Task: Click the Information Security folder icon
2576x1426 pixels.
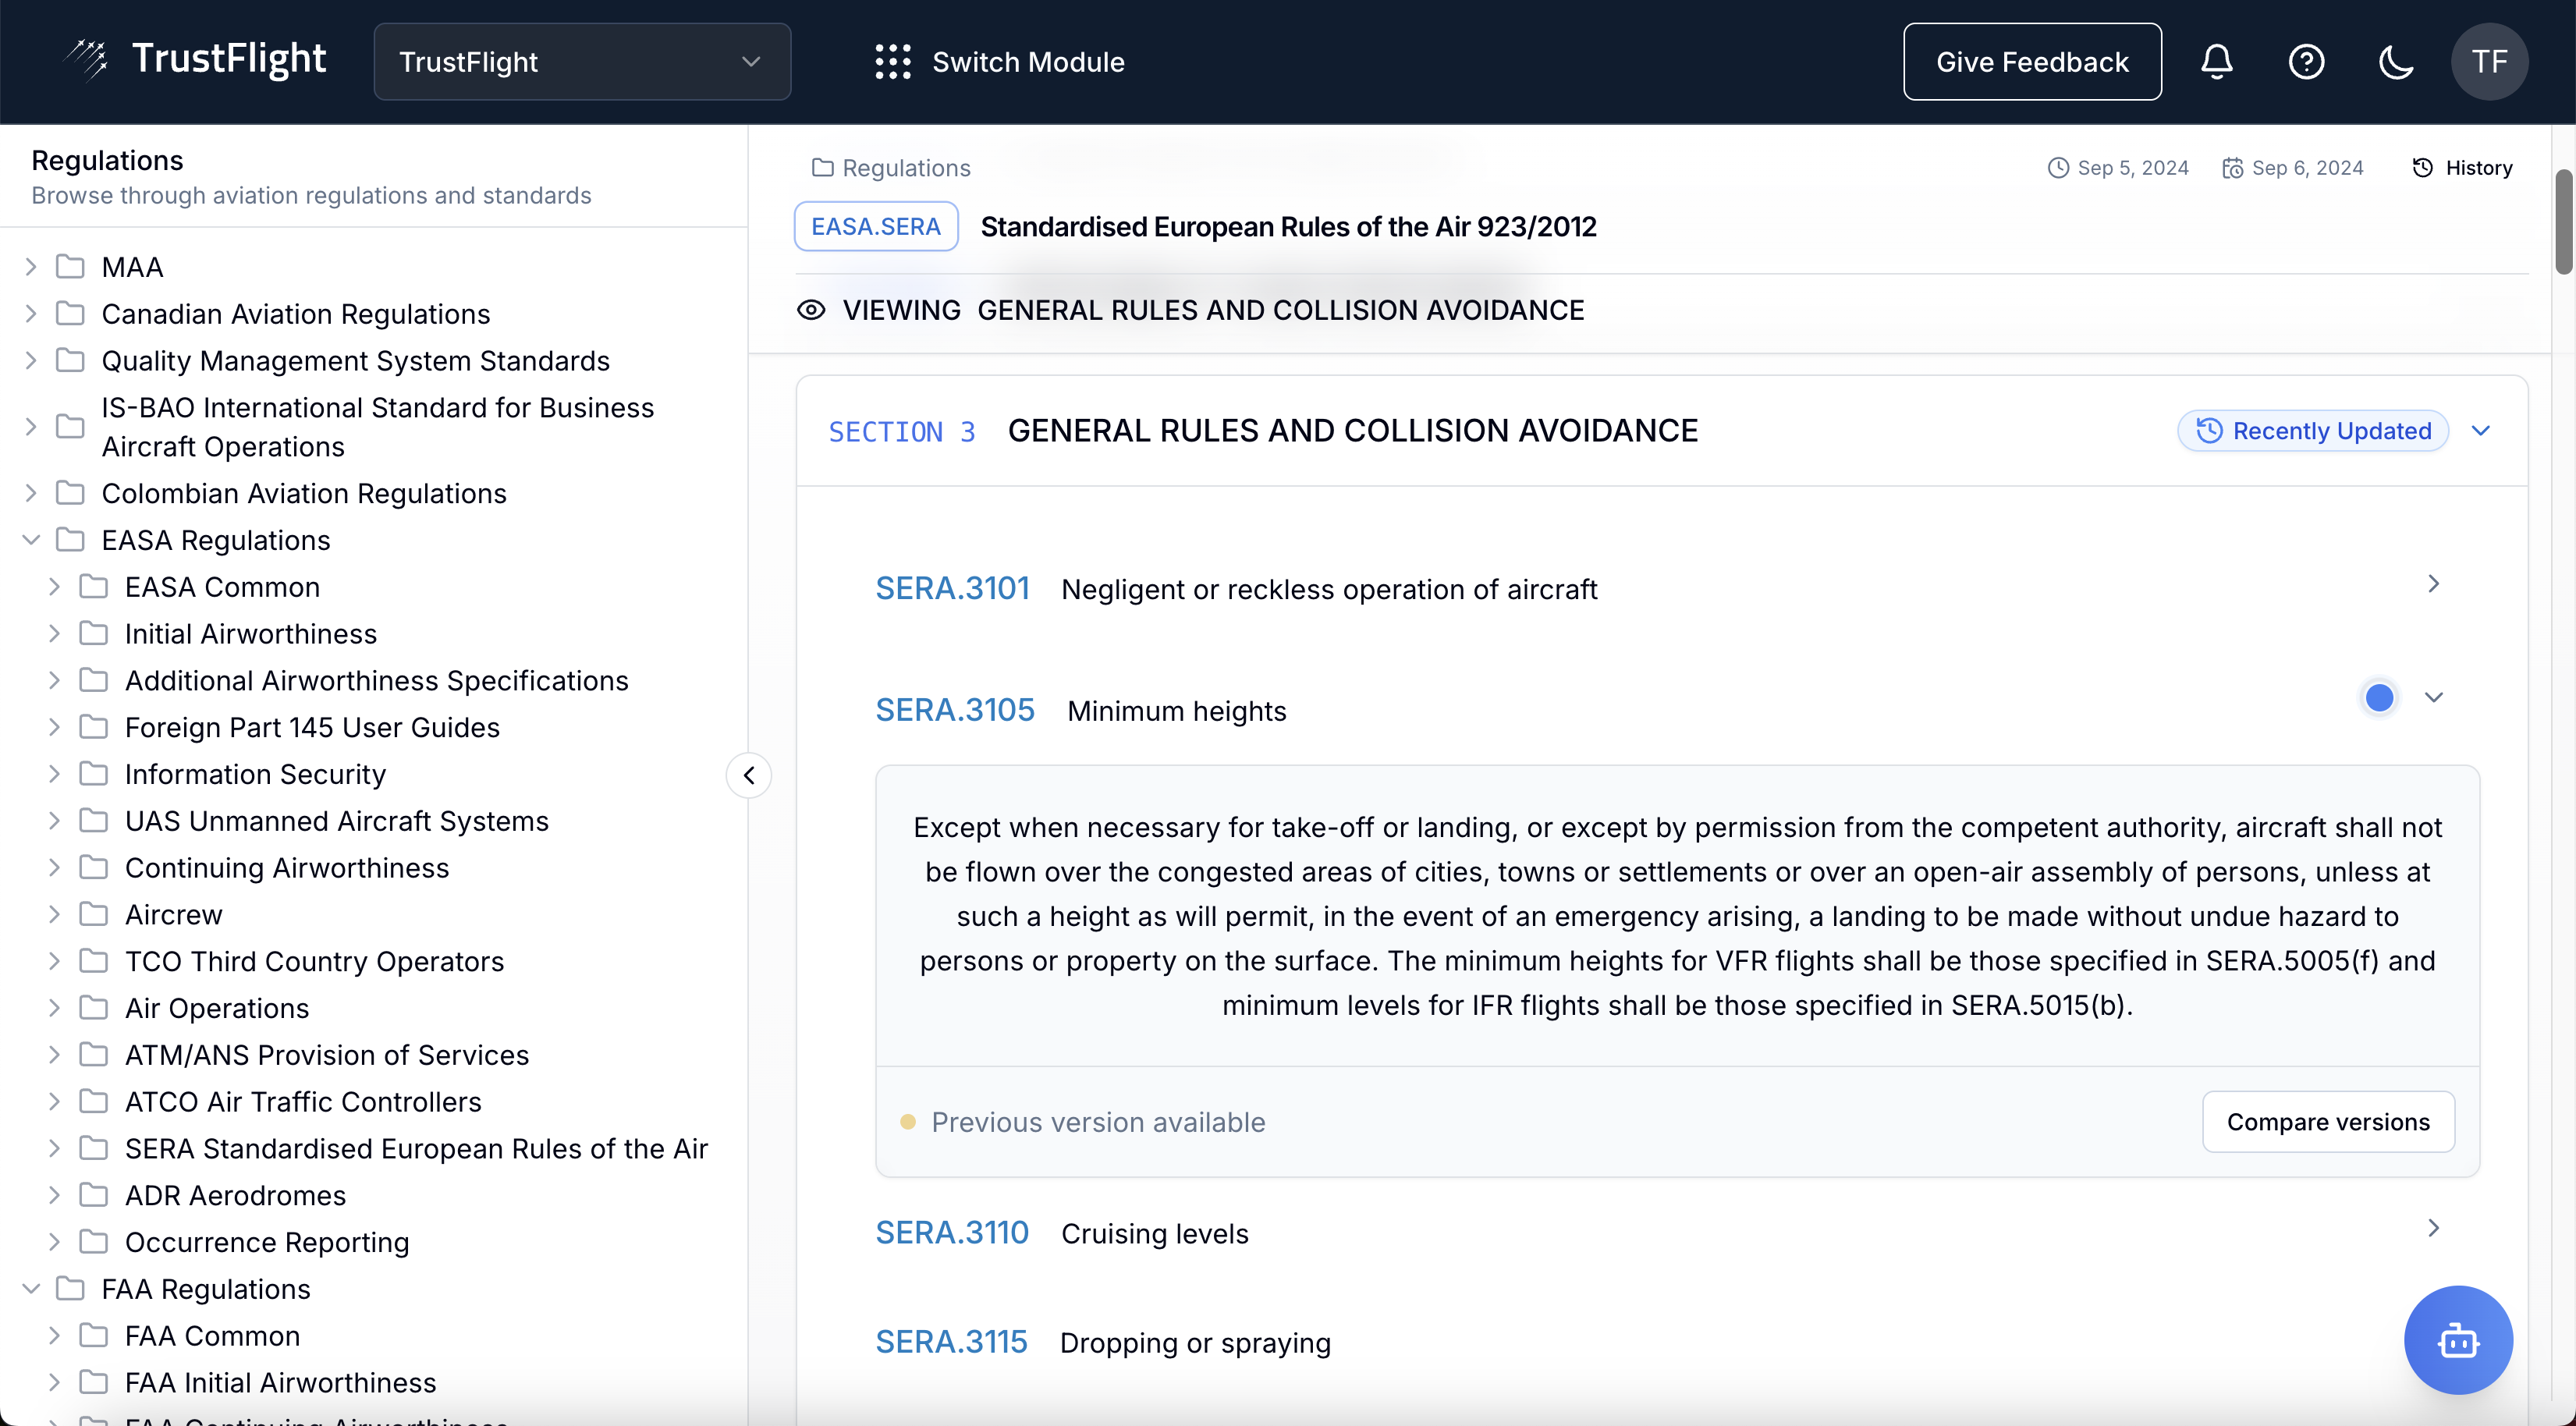Action: (94, 774)
